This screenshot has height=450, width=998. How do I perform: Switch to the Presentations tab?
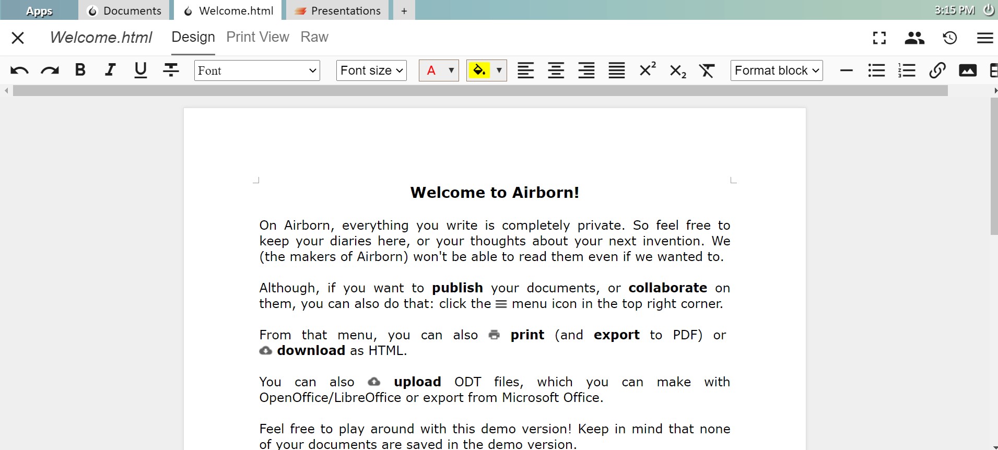[x=337, y=10]
